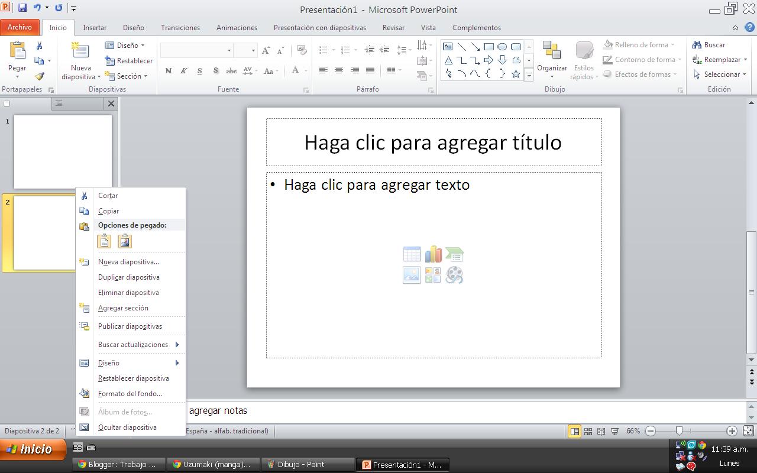The width and height of the screenshot is (757, 473).
Task: Select Keep Source Formatting paste option
Action: pyautogui.click(x=104, y=241)
